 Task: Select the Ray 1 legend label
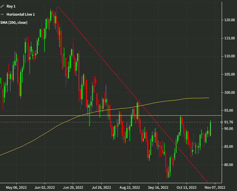[x=11, y=6]
